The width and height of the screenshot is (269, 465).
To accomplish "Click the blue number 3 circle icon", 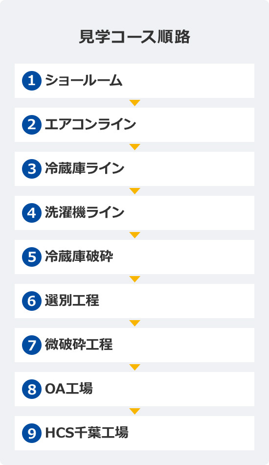I will (x=32, y=169).
